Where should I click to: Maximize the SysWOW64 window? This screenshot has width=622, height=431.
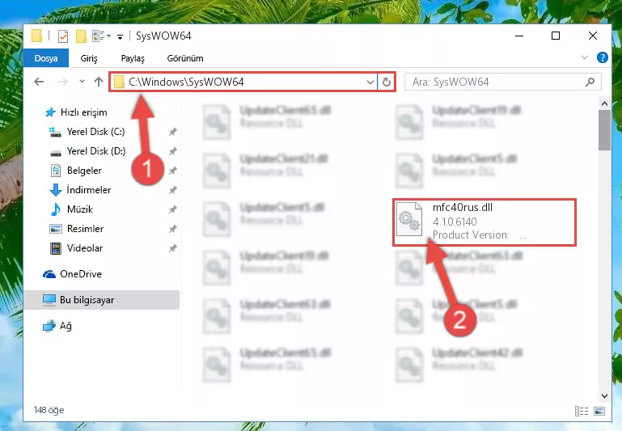(x=556, y=36)
